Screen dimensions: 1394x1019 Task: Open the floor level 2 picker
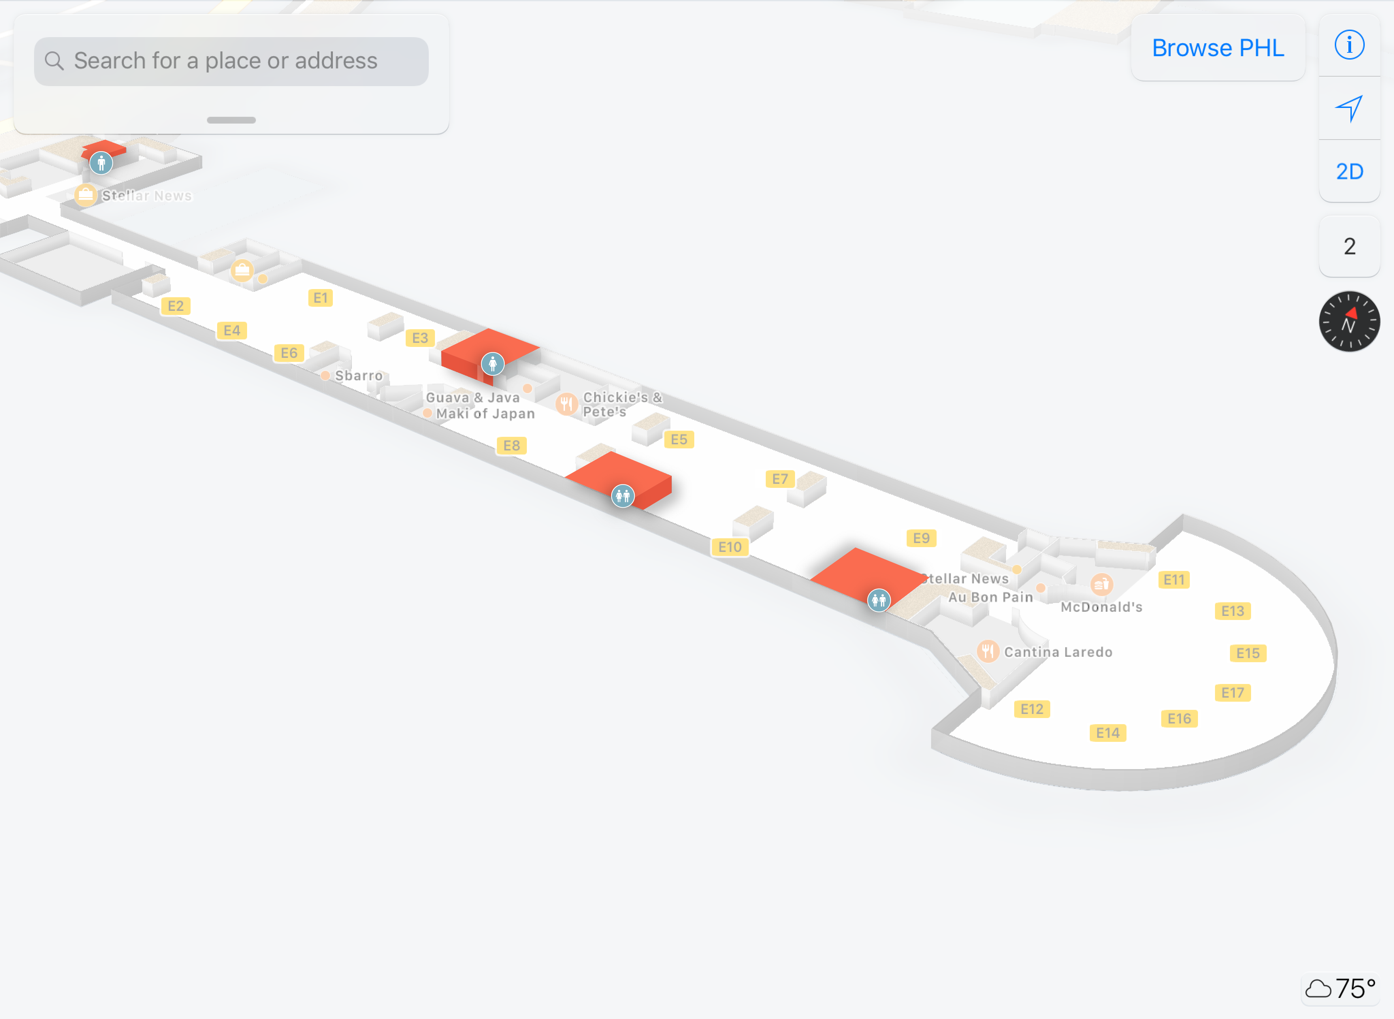point(1349,247)
